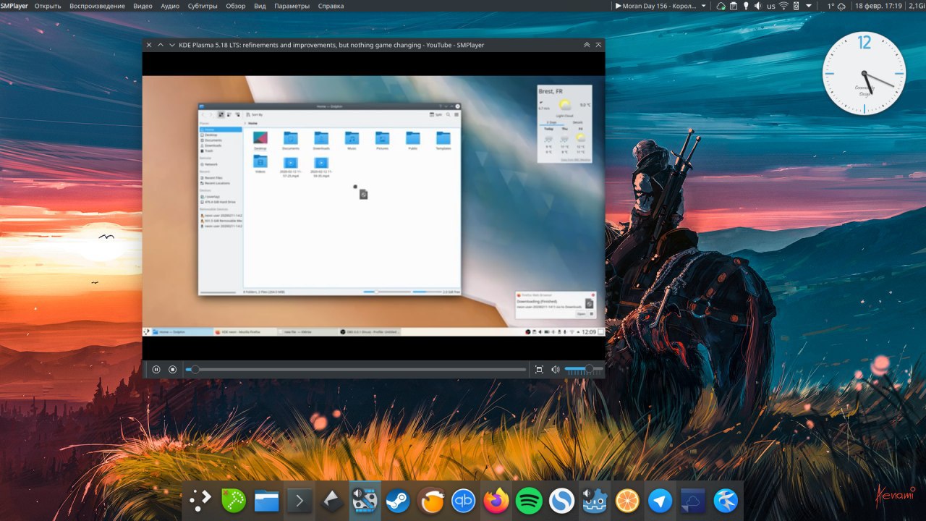Launch the blue S icon app in dock
926x521 pixels.
(x=561, y=501)
